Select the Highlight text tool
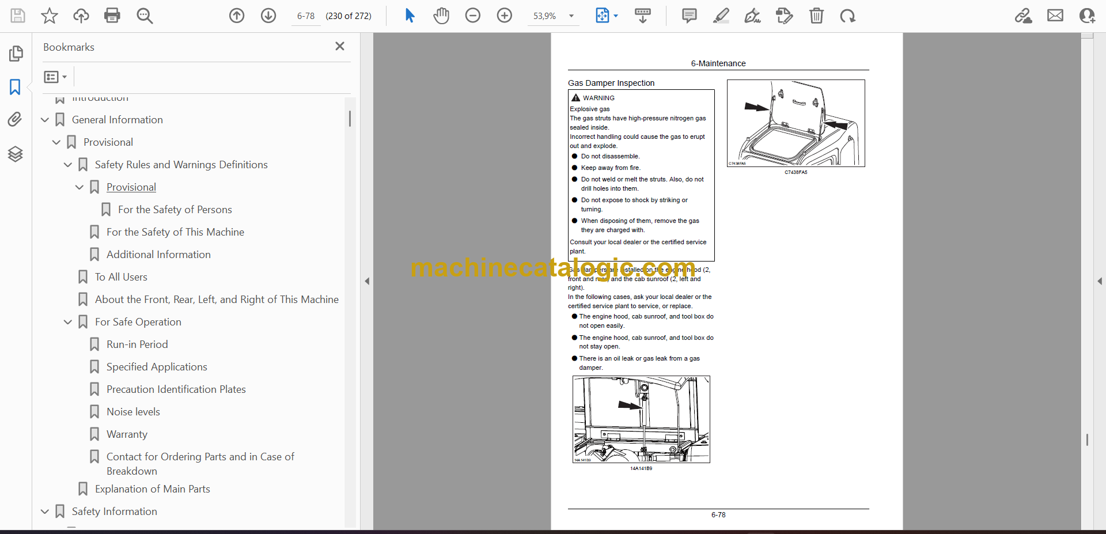Image resolution: width=1106 pixels, height=534 pixels. coord(721,16)
